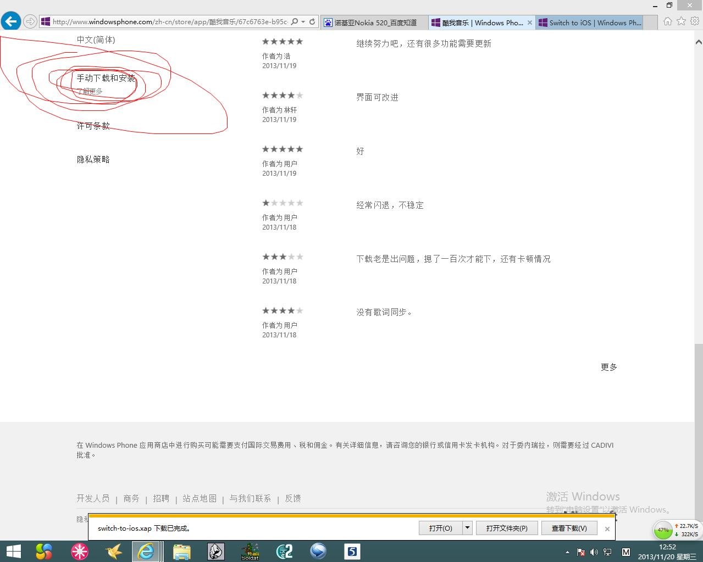
Task: Open the 商务 footer link
Action: tap(131, 498)
